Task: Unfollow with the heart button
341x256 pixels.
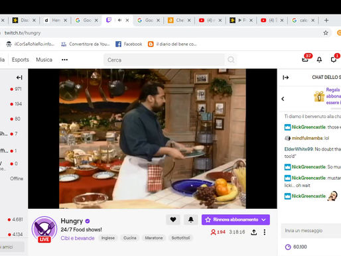Action: click(173, 220)
